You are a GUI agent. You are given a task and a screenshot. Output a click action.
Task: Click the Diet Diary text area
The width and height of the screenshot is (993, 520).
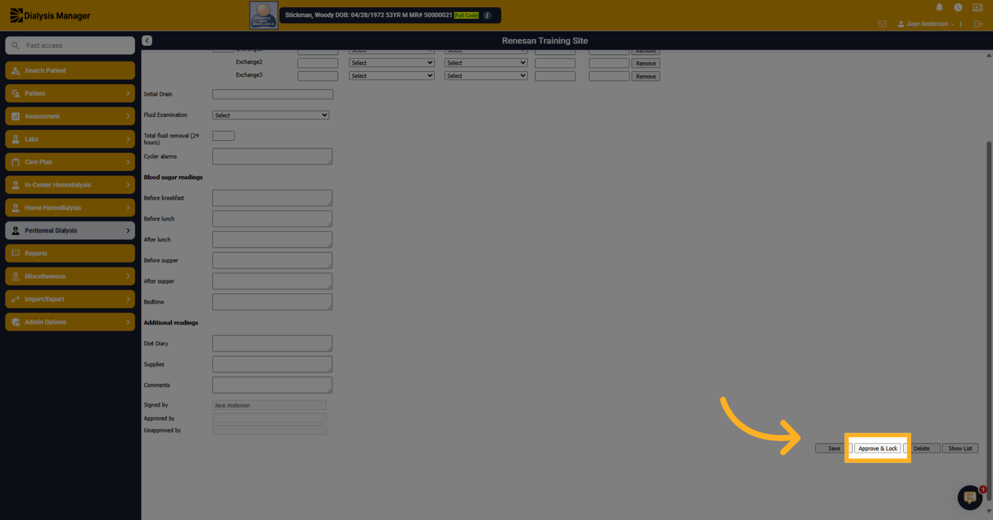pyautogui.click(x=272, y=343)
